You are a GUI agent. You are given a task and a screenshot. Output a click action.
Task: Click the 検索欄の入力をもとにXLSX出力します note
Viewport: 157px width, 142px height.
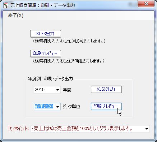click(69, 41)
